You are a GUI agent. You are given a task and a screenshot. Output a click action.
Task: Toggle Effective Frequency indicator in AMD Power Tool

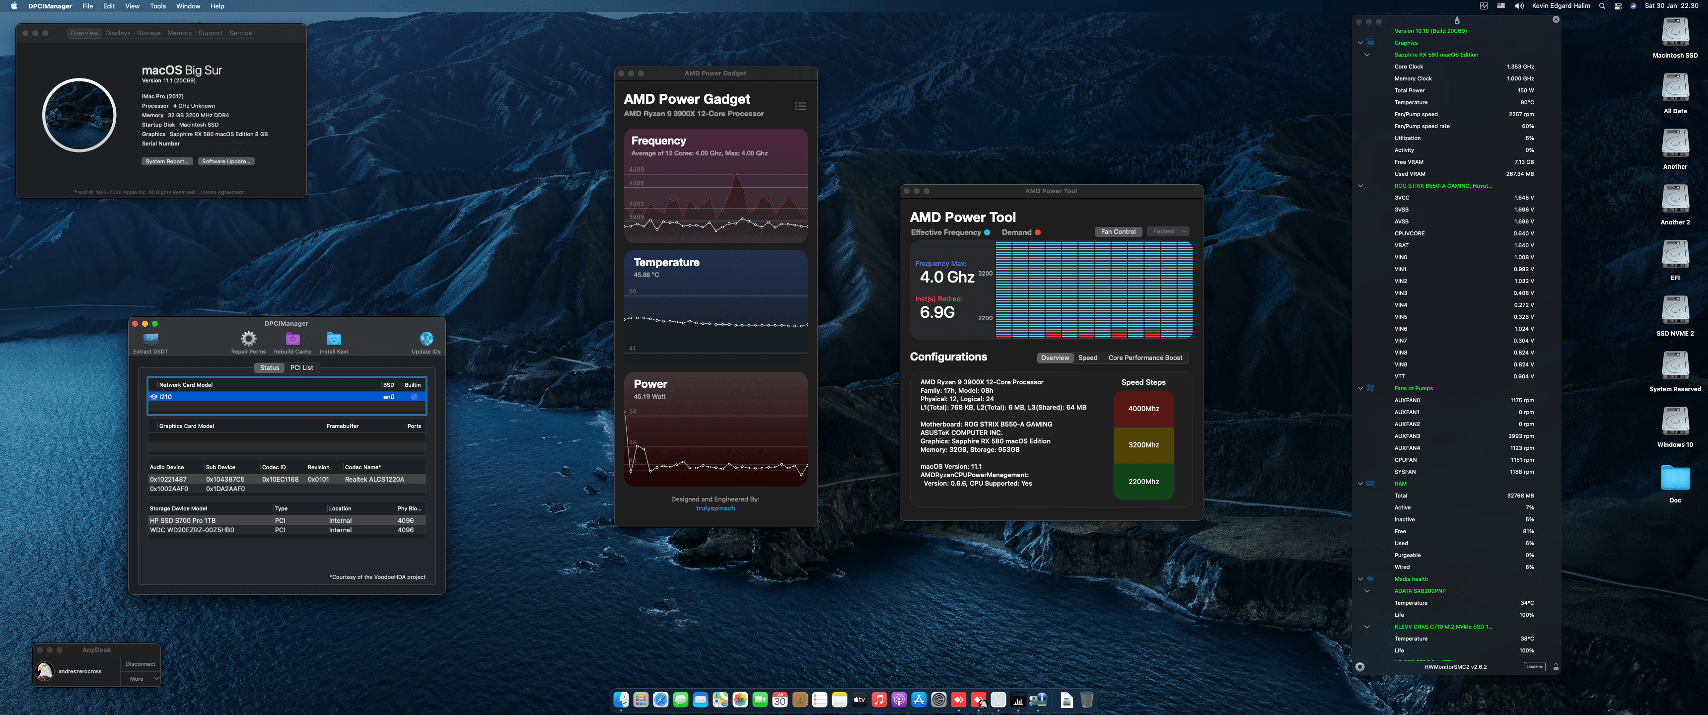click(987, 232)
